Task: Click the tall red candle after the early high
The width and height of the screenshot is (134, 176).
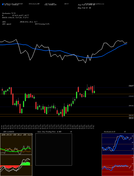Action: click(13, 99)
